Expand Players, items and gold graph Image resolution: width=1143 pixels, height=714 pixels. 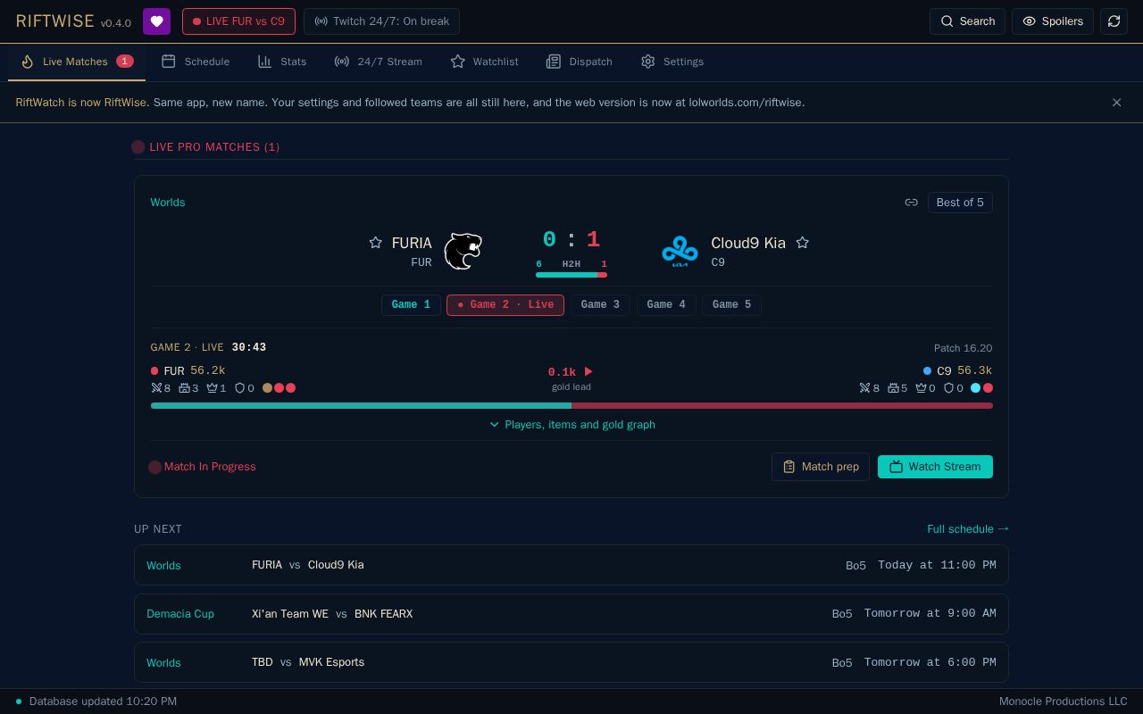[571, 425]
